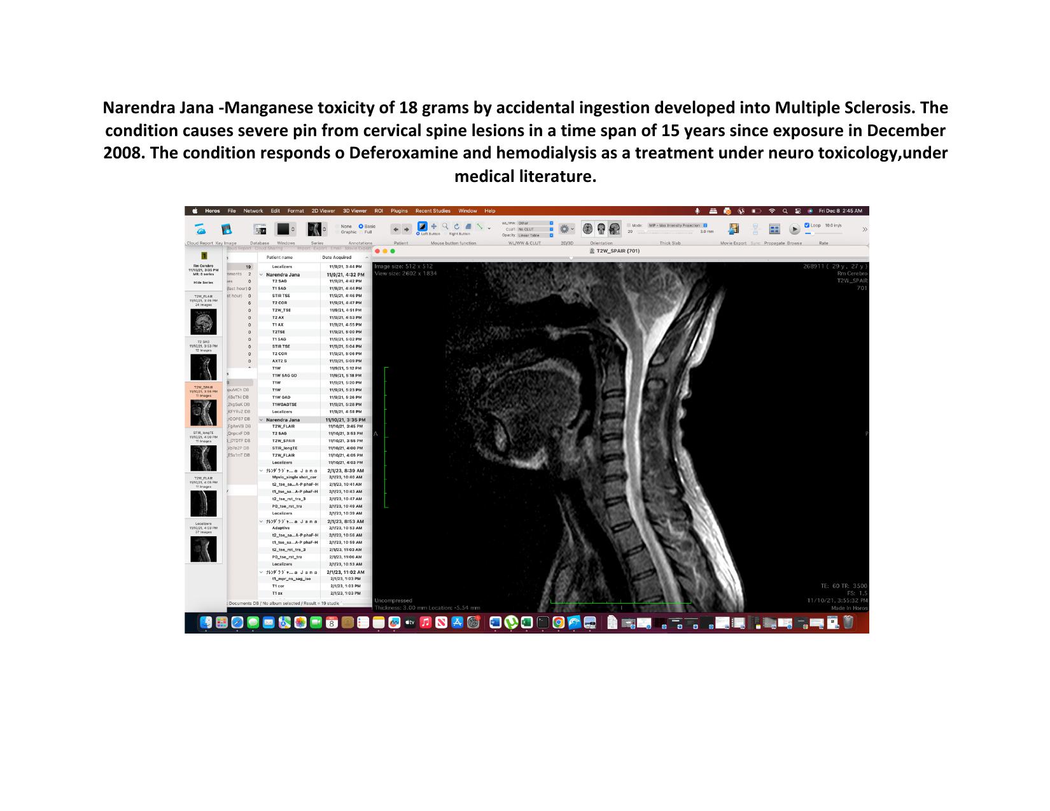The width and height of the screenshot is (1050, 811).
Task: Click the Movie Export icon
Action: click(x=734, y=229)
